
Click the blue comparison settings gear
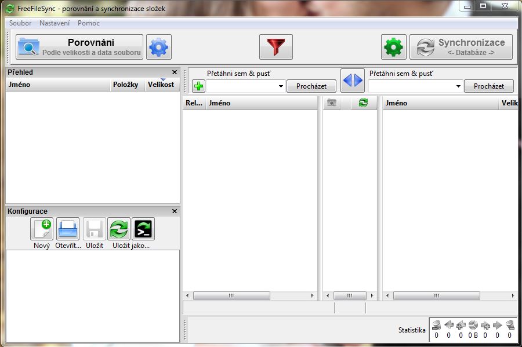click(x=159, y=47)
